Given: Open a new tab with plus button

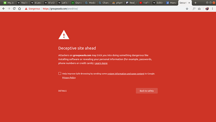Looking at the screenshot, I should click(x=195, y=3).
